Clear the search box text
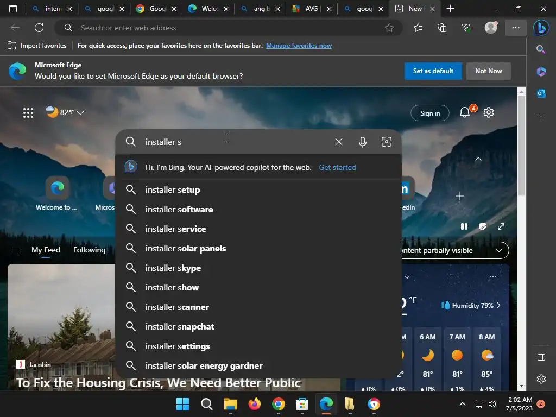 point(339,142)
